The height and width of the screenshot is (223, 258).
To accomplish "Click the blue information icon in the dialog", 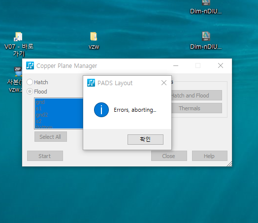I will click(101, 110).
